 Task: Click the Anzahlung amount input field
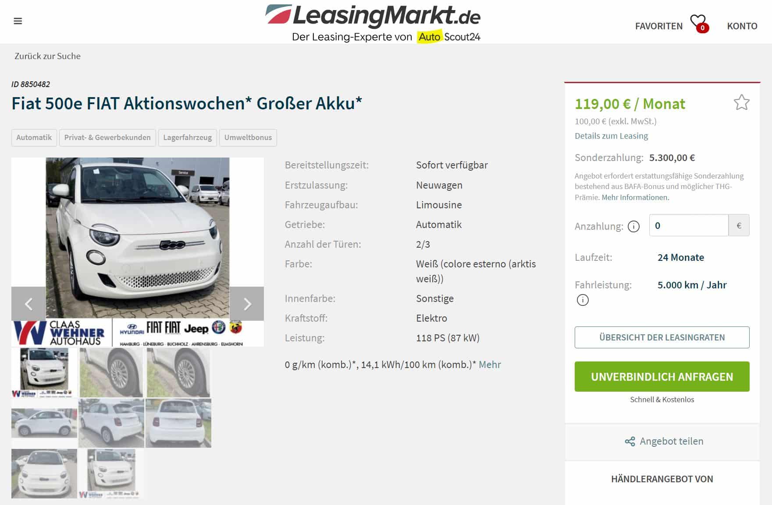pos(689,225)
